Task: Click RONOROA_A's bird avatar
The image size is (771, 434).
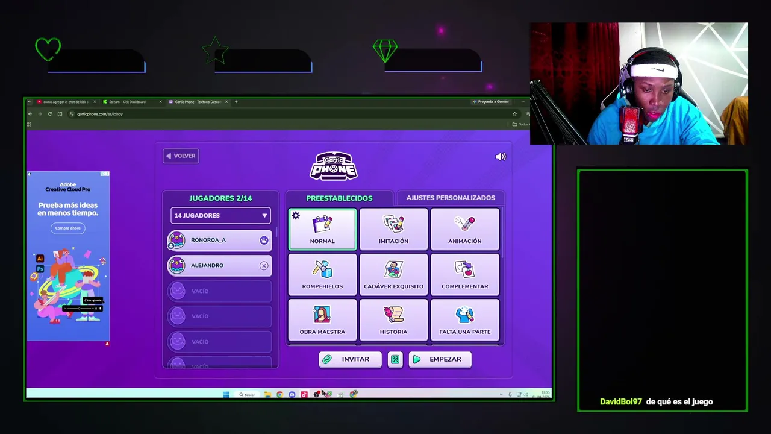Action: (176, 241)
